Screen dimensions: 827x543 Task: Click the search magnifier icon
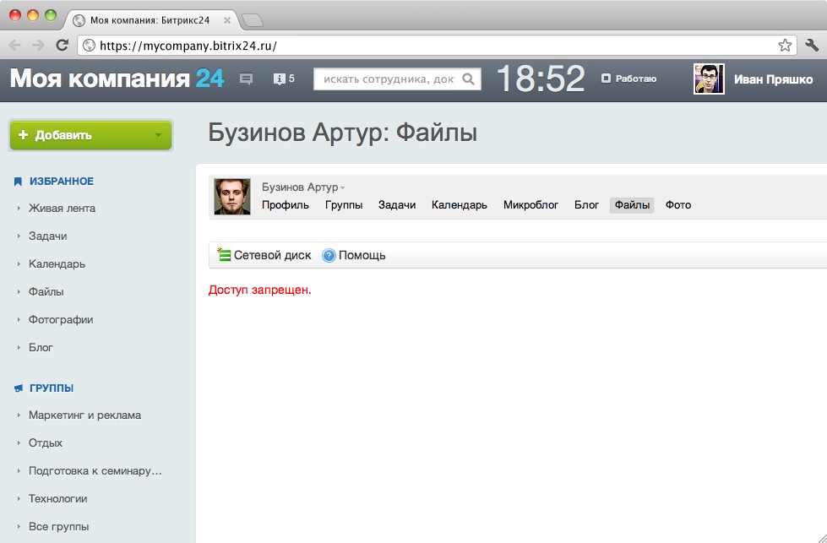[x=470, y=79]
